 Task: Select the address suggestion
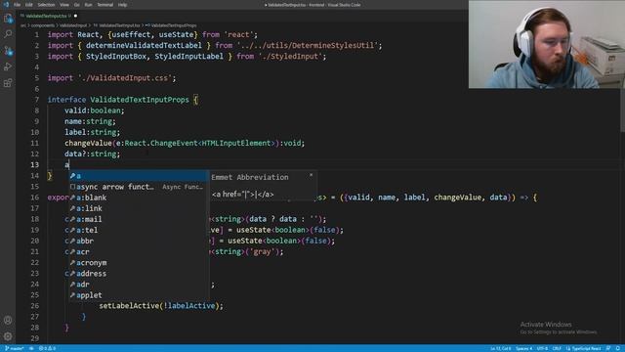coord(139,274)
